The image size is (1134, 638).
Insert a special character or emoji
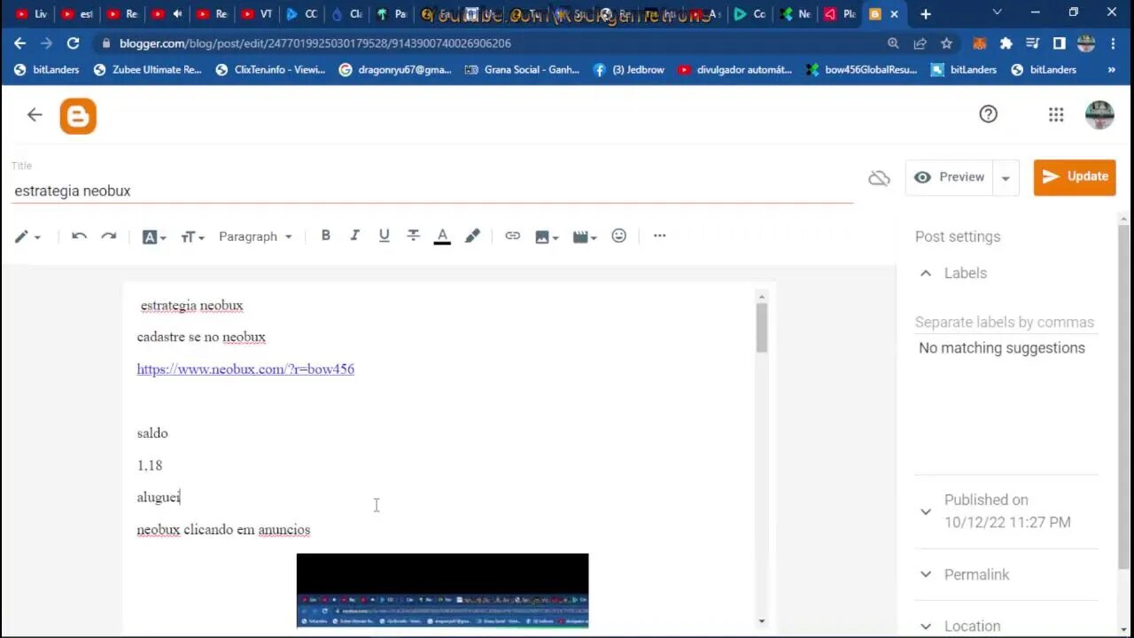(x=618, y=236)
